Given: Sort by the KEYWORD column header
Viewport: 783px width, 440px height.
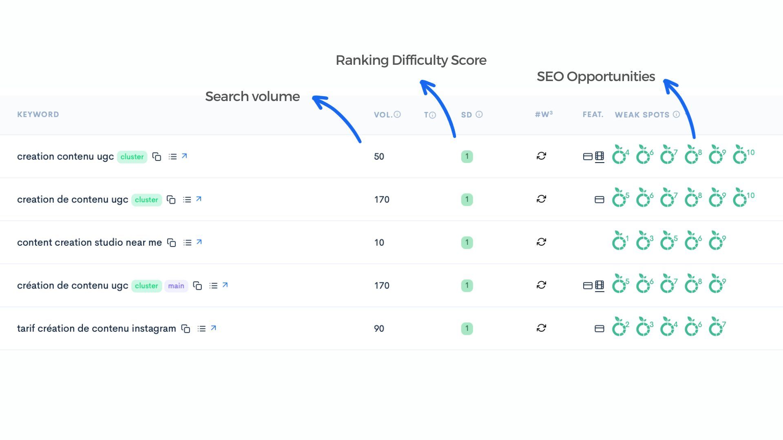Looking at the screenshot, I should point(38,114).
